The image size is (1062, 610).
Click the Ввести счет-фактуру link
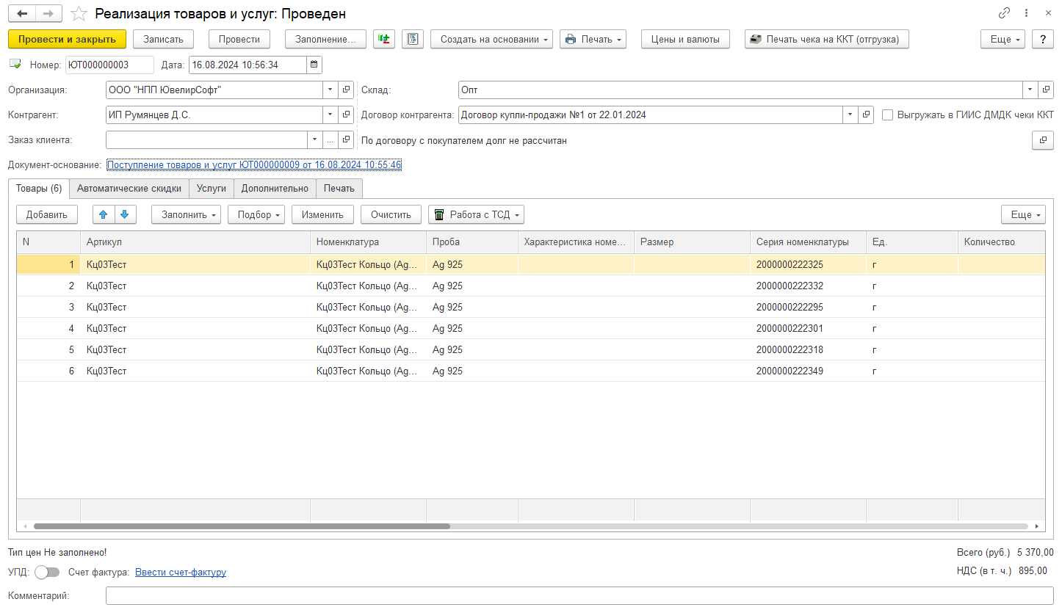181,572
